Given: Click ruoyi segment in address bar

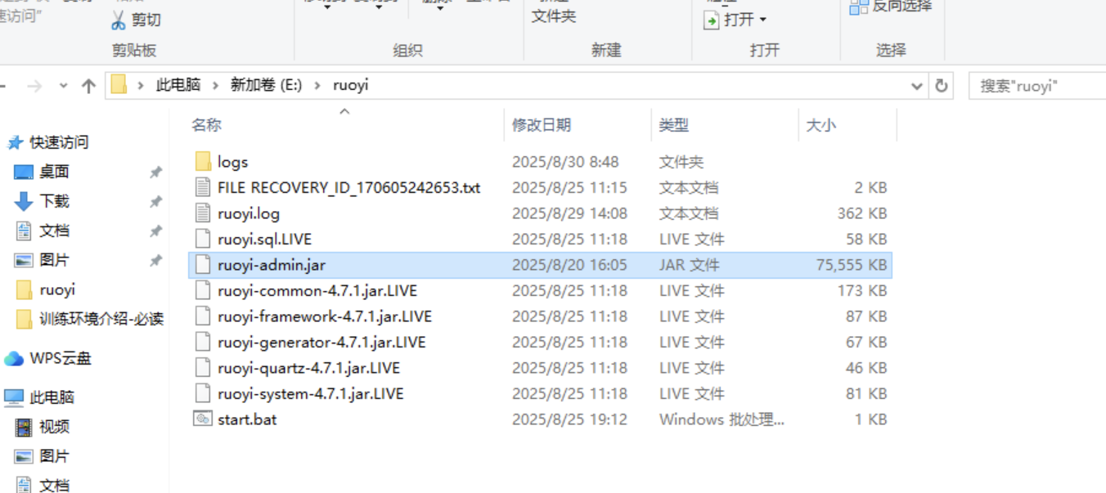Looking at the screenshot, I should coord(351,85).
